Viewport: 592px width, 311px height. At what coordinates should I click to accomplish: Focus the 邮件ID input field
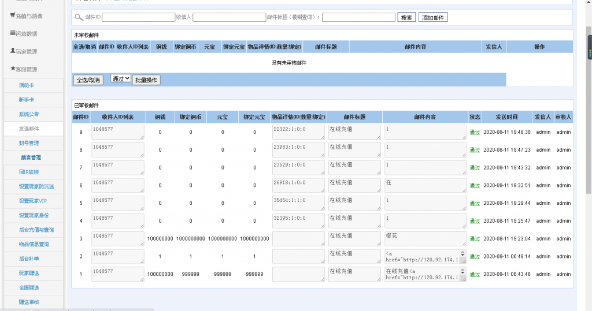(x=138, y=17)
